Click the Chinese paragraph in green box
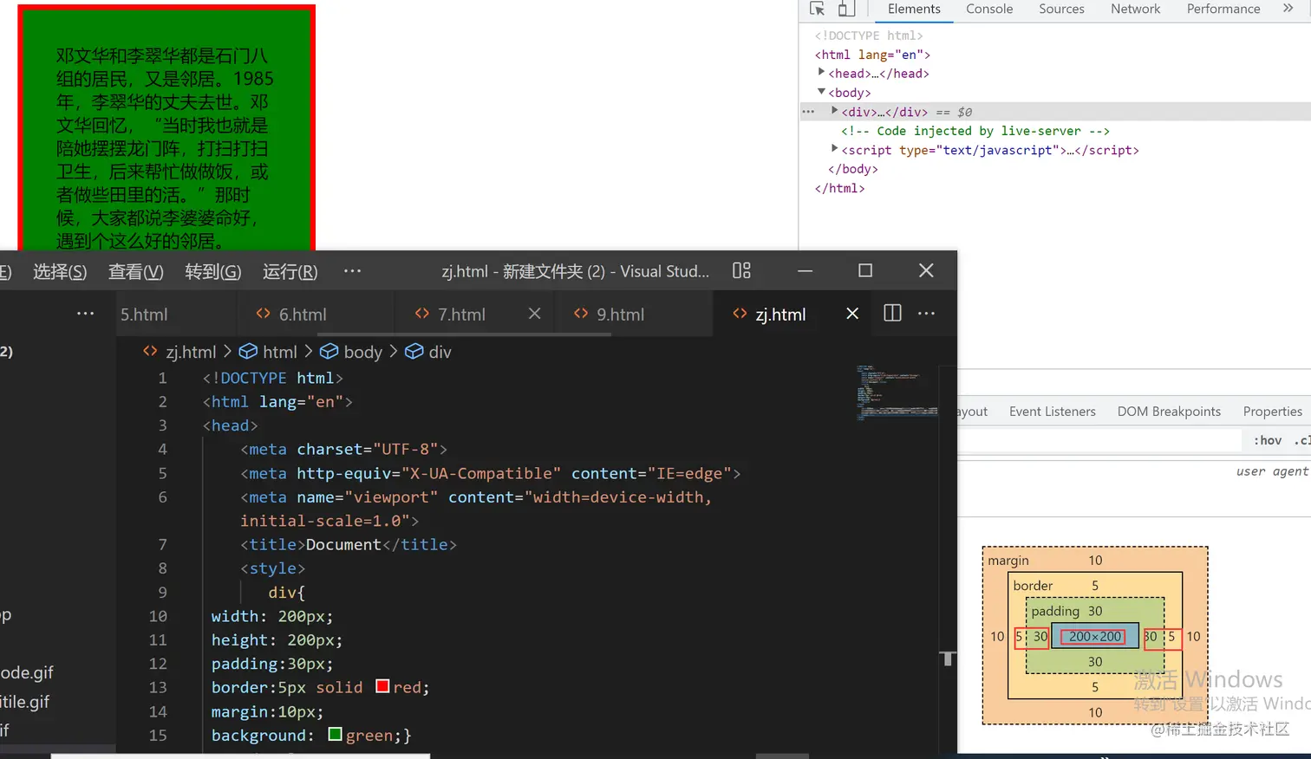The image size is (1311, 759). [x=165, y=148]
